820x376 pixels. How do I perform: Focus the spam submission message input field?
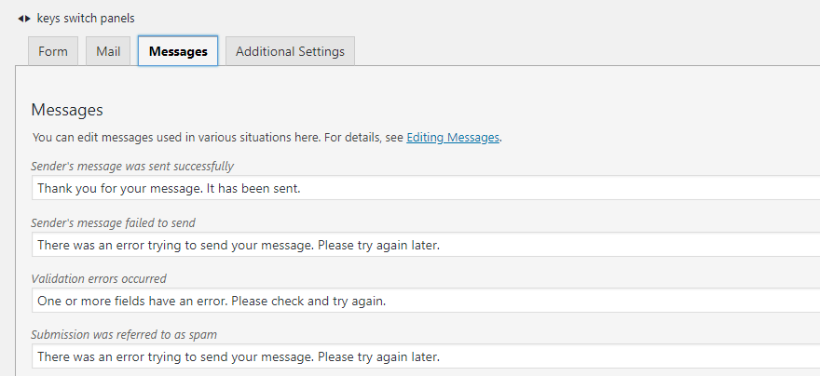[x=559, y=356]
